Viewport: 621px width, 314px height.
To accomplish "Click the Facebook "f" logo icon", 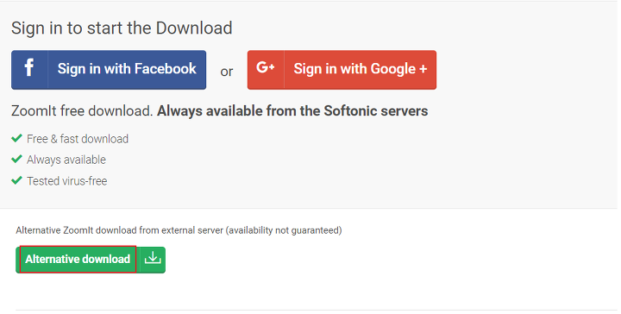I will tap(29, 67).
